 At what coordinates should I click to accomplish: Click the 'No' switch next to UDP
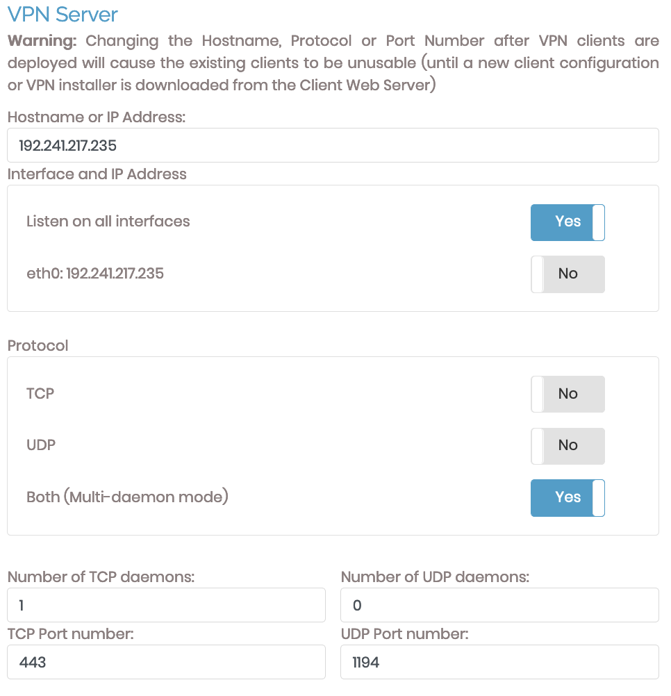click(568, 445)
